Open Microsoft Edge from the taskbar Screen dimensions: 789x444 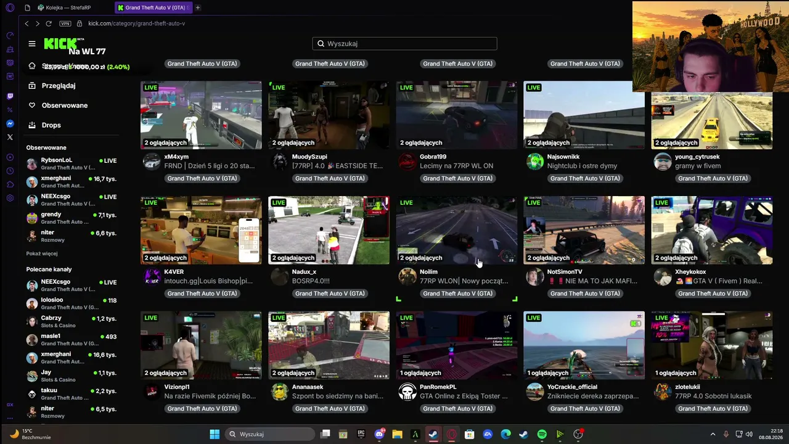pos(505,434)
